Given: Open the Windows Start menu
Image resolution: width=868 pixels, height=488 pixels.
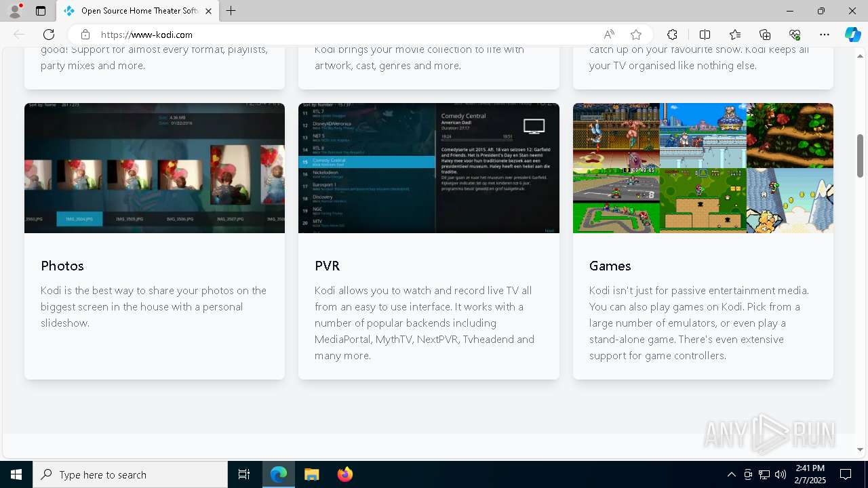Looking at the screenshot, I should 16,474.
